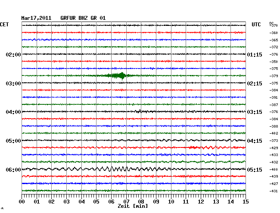Select the 06:00 CET time label
Viewport: 280px width, 213px height.
coord(13,169)
